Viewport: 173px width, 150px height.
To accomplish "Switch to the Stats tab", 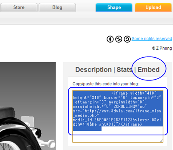I will pyautogui.click(x=124, y=70).
